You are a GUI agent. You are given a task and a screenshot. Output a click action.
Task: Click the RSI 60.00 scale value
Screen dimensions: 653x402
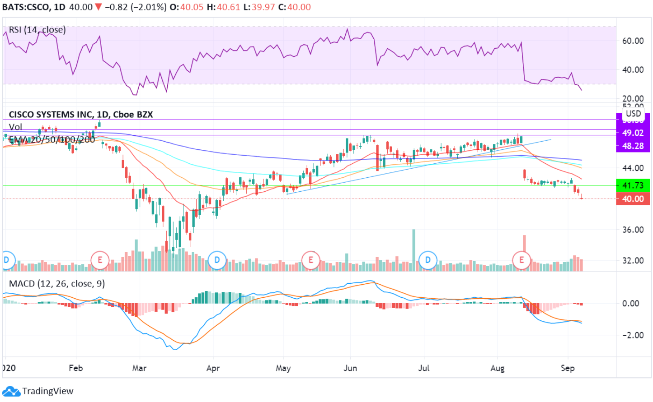click(x=633, y=41)
